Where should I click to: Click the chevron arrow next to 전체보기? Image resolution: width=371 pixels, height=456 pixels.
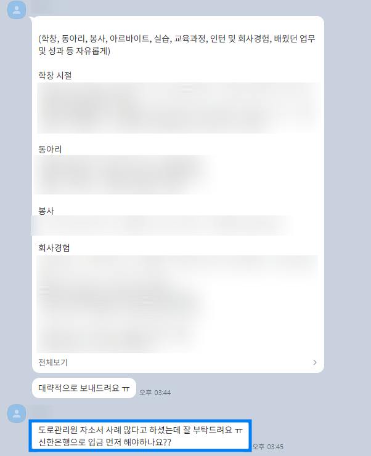click(315, 362)
